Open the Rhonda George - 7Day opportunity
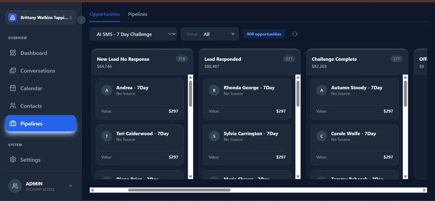The image size is (435, 201). click(247, 99)
